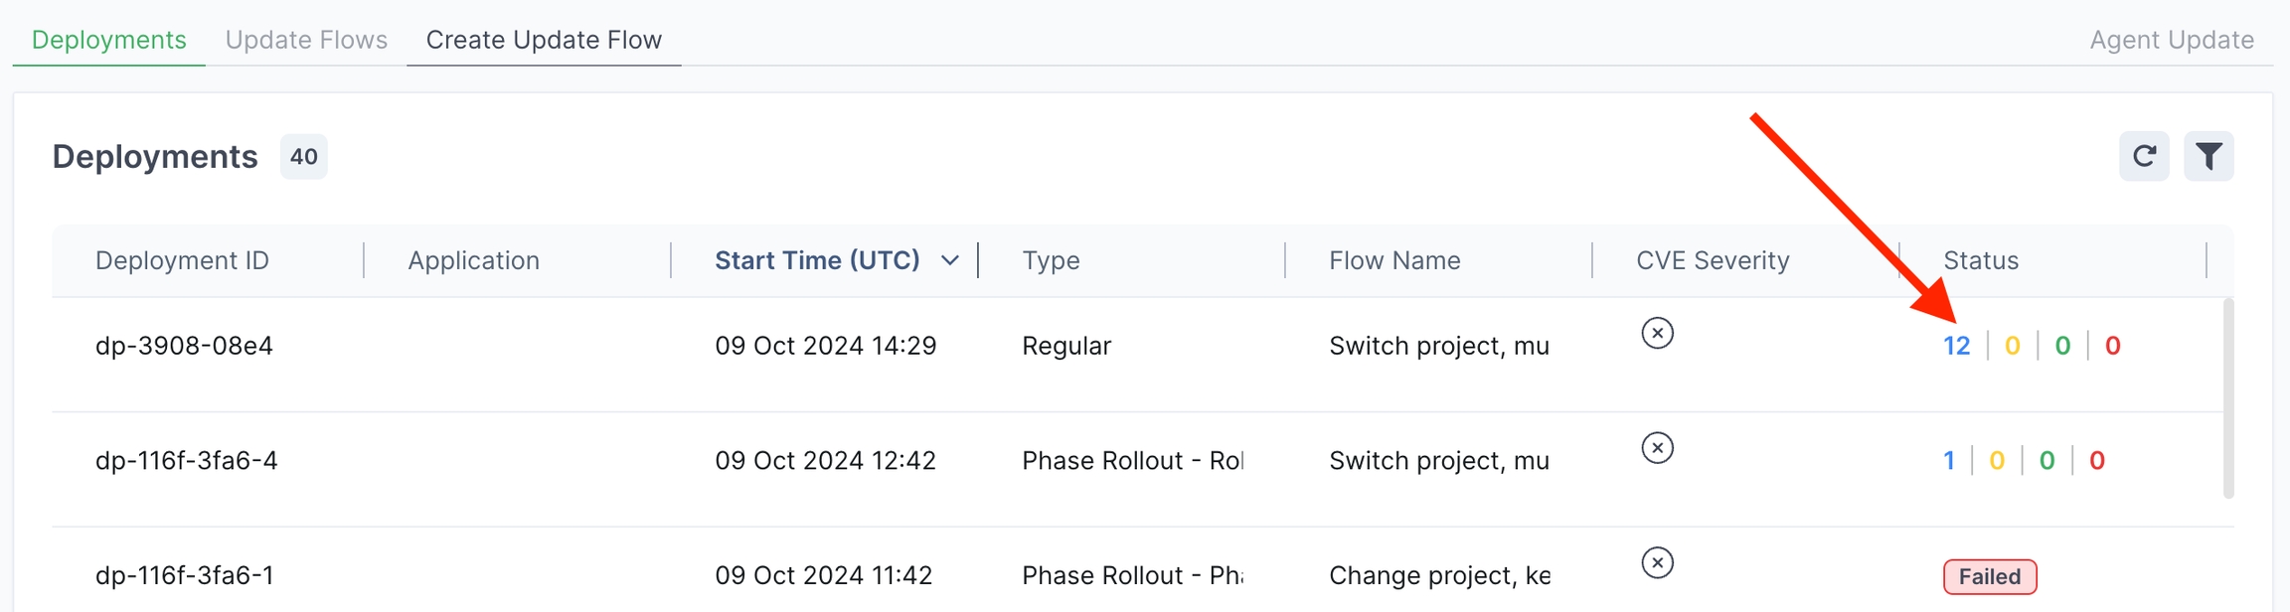Open deployment dp-3908-08e4
The height and width of the screenshot is (612, 2290).
(184, 346)
